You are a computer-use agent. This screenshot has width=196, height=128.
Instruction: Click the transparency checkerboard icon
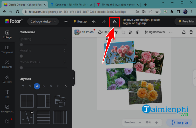tap(131, 32)
